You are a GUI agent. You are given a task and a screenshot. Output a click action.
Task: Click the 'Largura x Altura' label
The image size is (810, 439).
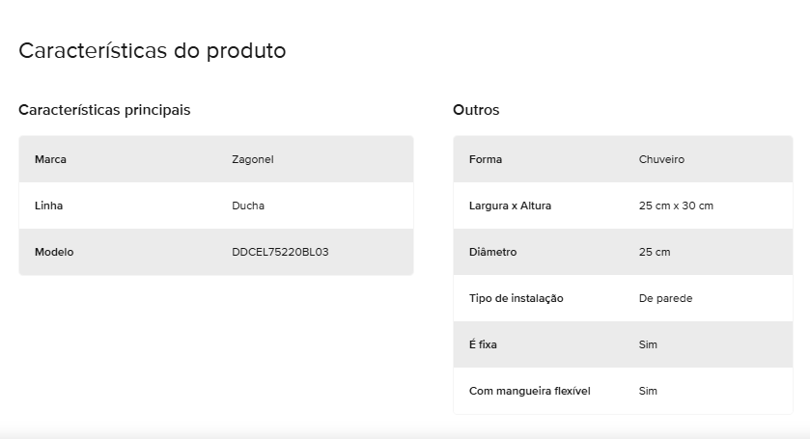click(511, 206)
